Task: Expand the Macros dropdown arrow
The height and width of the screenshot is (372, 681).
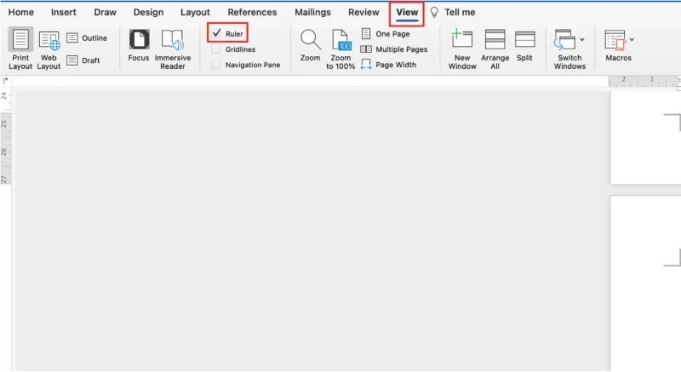Action: pos(632,39)
